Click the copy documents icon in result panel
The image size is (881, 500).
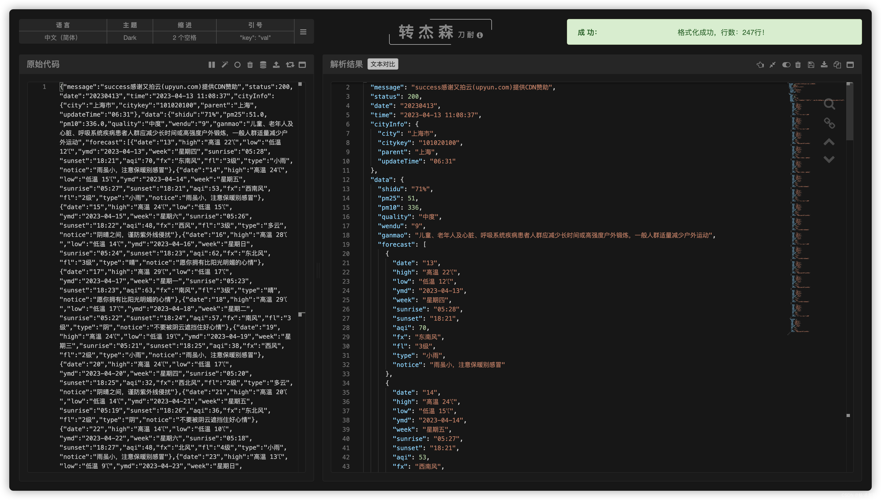(837, 64)
